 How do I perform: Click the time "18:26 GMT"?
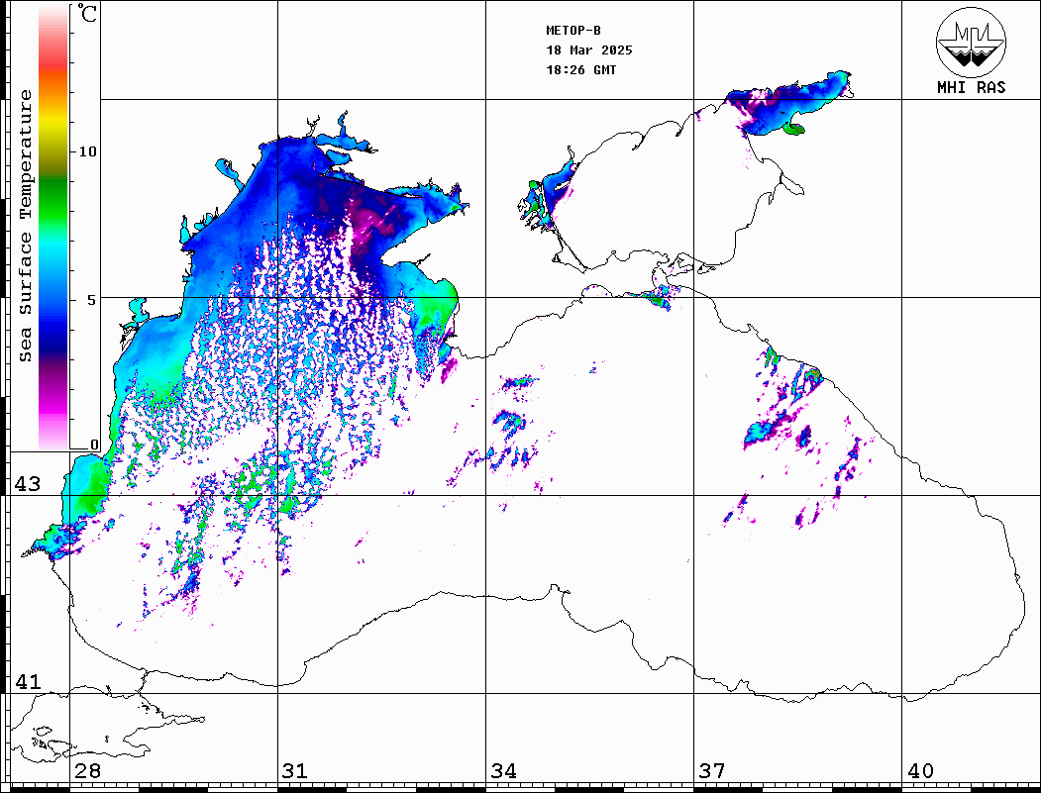tap(580, 70)
